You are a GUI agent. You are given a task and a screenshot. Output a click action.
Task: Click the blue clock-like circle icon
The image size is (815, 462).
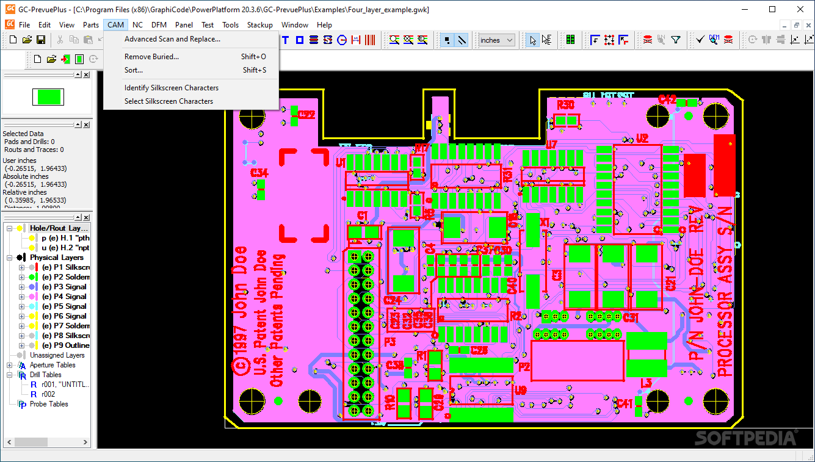(x=342, y=40)
